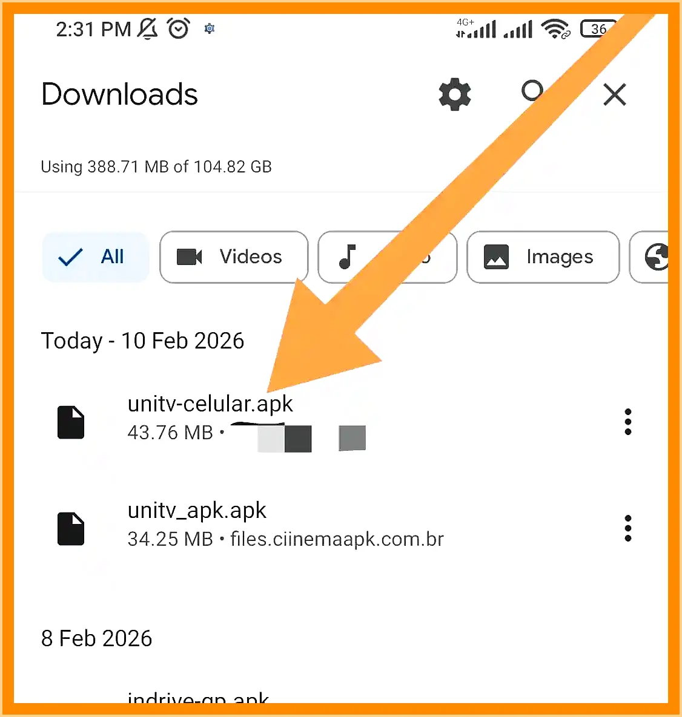Close the Downloads page
This screenshot has width=682, height=717.
tap(614, 94)
